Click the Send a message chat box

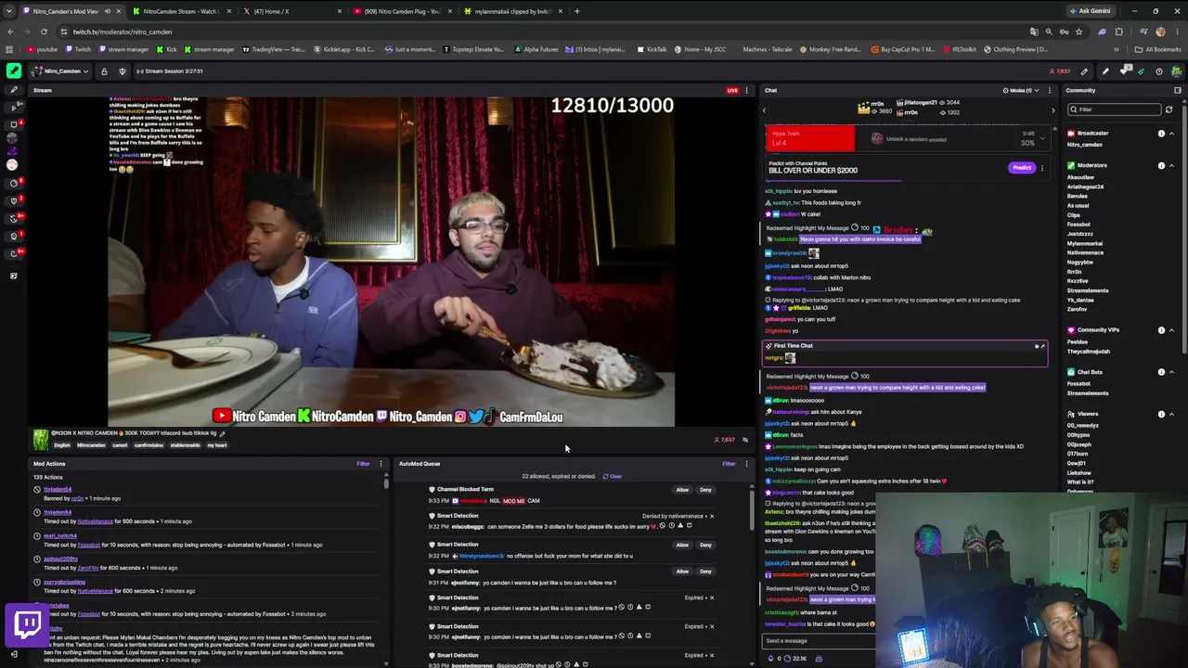(x=819, y=641)
